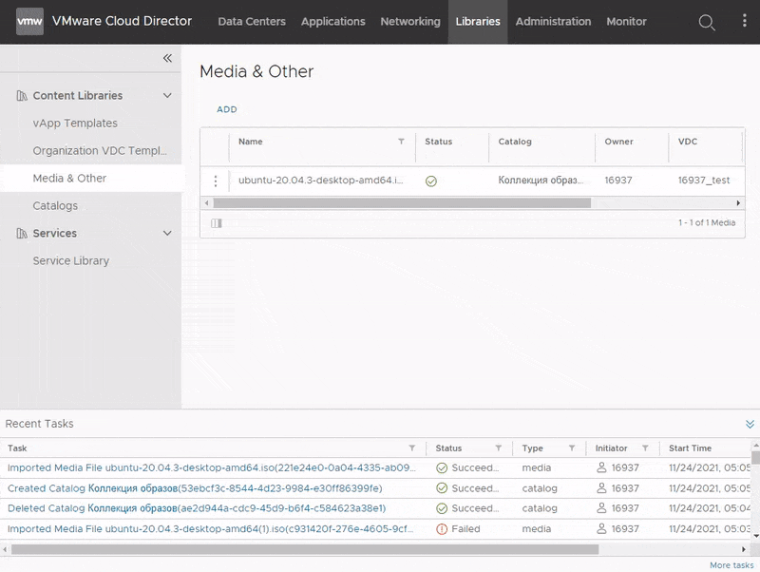Open the column chooser icon below table
Image resolution: width=760 pixels, height=572 pixels.
pyautogui.click(x=217, y=223)
